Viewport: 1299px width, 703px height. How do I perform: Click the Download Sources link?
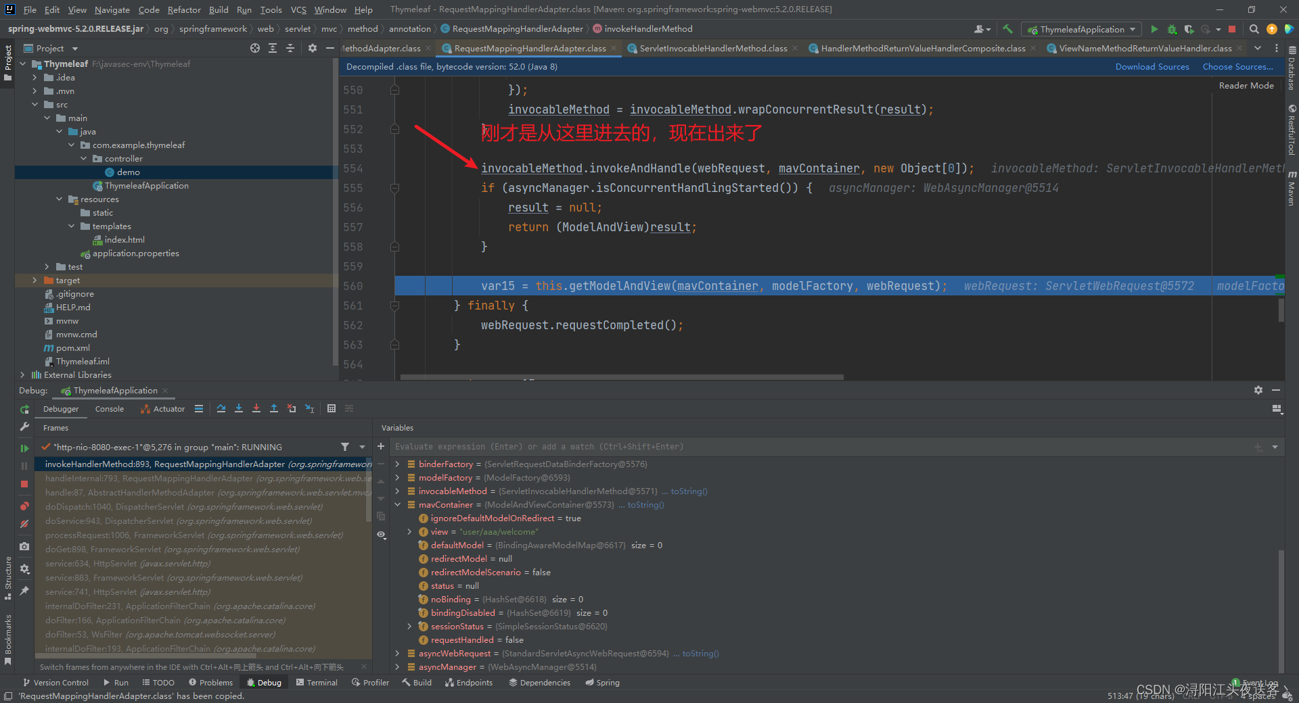click(1152, 67)
